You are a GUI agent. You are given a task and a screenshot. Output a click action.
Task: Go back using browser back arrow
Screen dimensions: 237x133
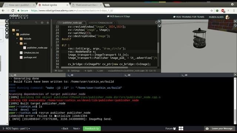[x=3, y=11]
